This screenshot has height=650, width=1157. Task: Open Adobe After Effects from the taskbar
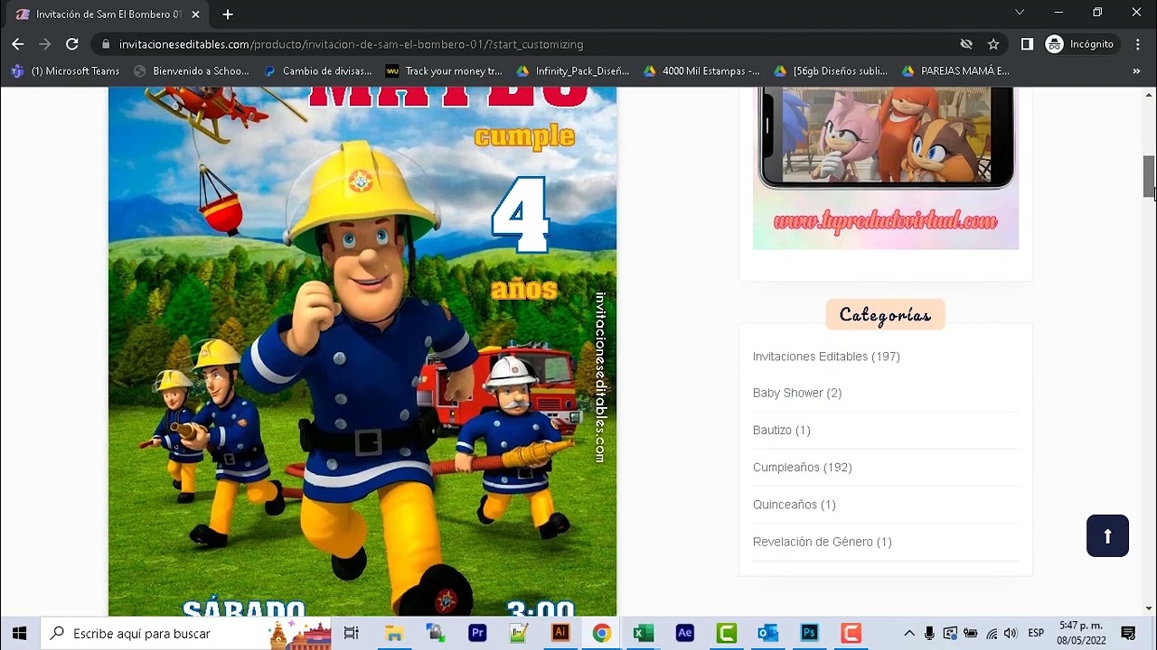click(x=685, y=633)
